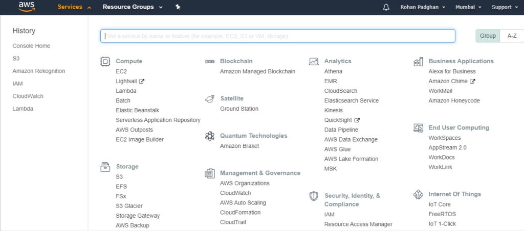Click the Management & Governance clipboard icon
The height and width of the screenshot is (231, 524).
point(209,173)
